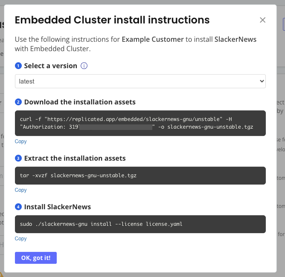
Task: Click the step 4 number badge
Action: point(18,207)
